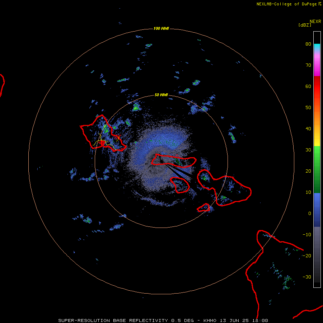This screenshot has width=323, height=323.
Task: Click the 10 value on the dBZ scale
Action: 308,192
